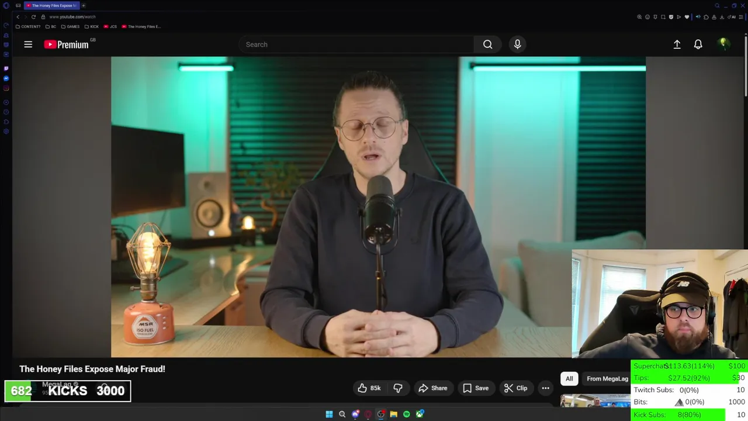Click the youtube.com address bar

pyautogui.click(x=72, y=17)
